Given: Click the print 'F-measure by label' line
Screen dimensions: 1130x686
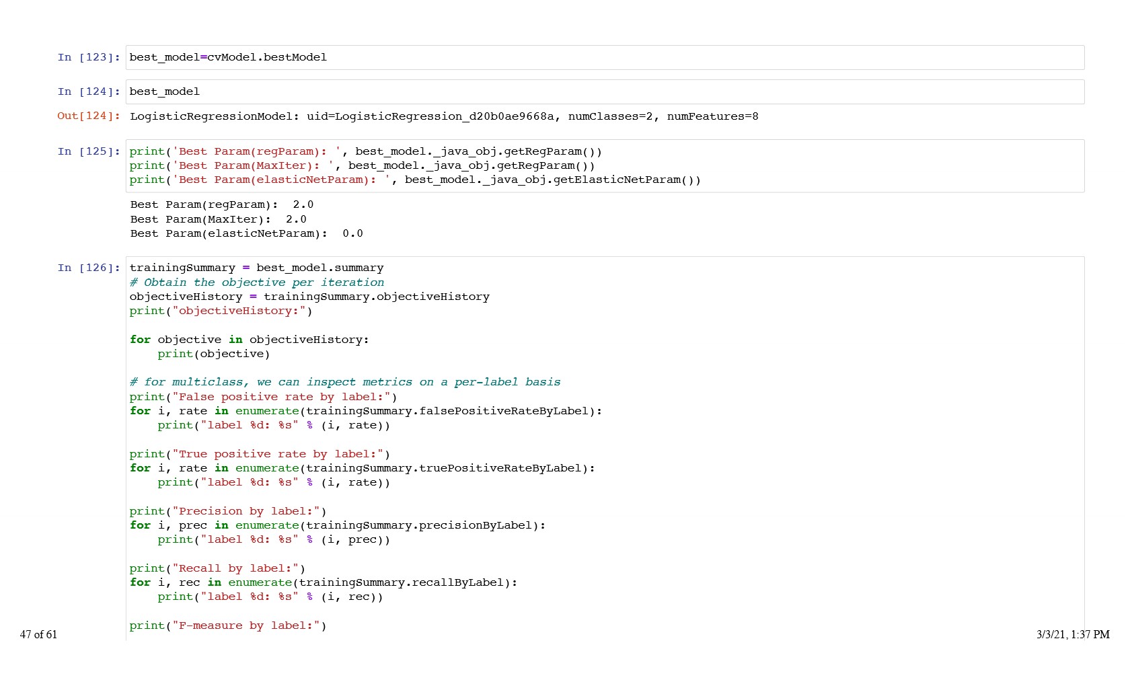Looking at the screenshot, I should (228, 625).
